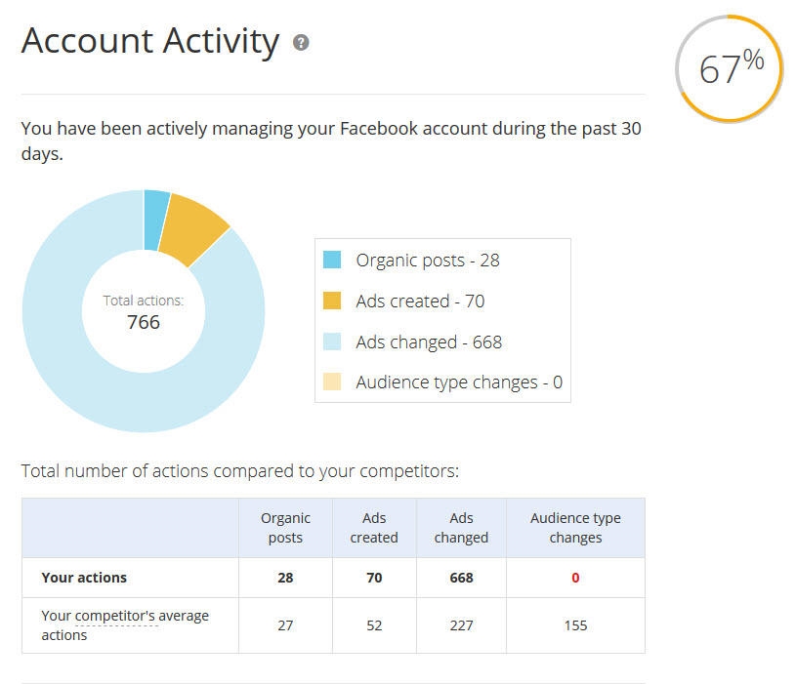The height and width of the screenshot is (684, 796).
Task: Click the Account Activity heading
Action: point(150,41)
